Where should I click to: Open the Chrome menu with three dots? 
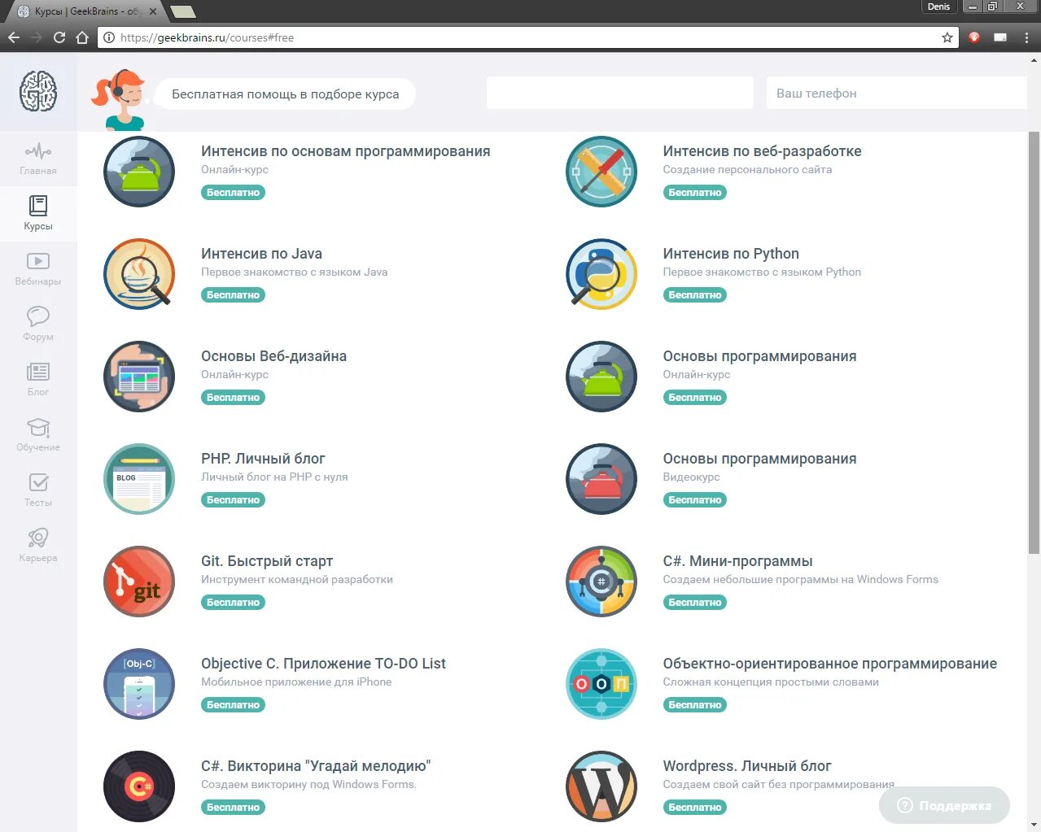(x=1027, y=37)
